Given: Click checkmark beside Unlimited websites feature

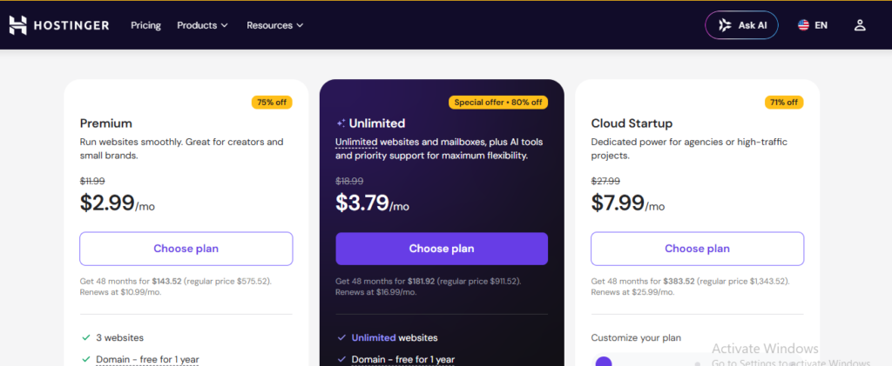Looking at the screenshot, I should 341,337.
